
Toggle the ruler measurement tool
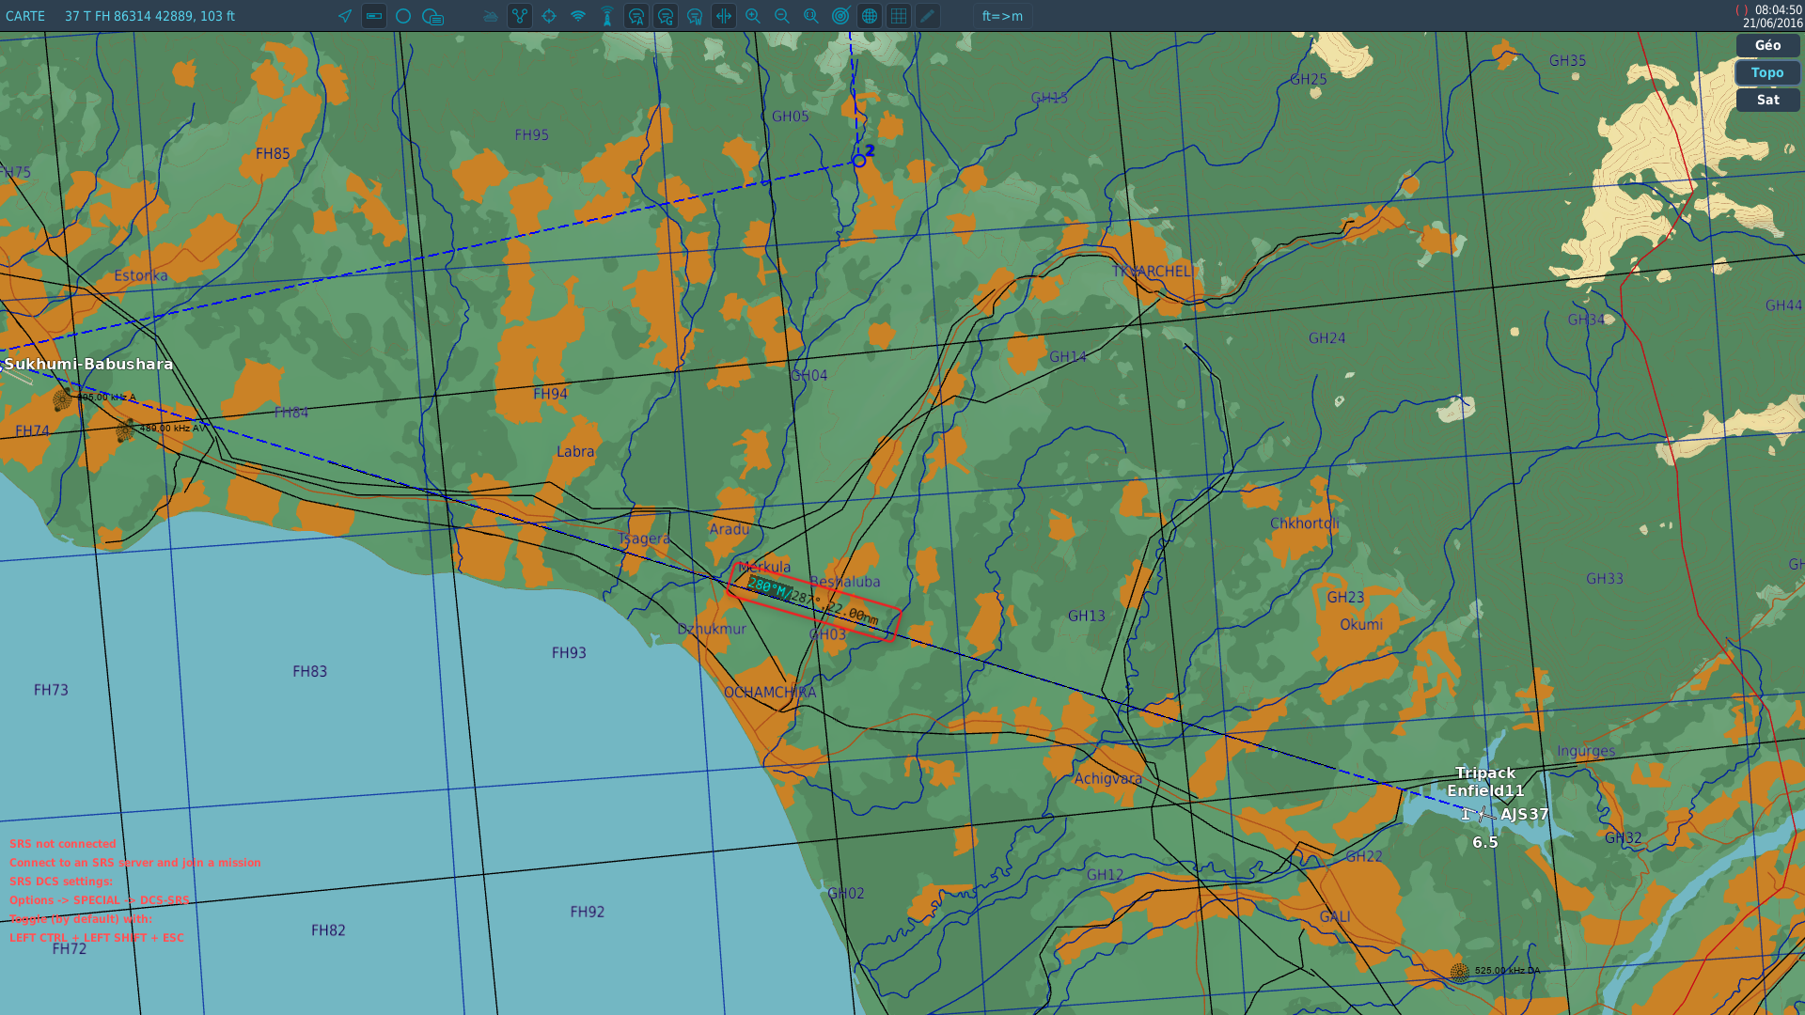click(374, 16)
